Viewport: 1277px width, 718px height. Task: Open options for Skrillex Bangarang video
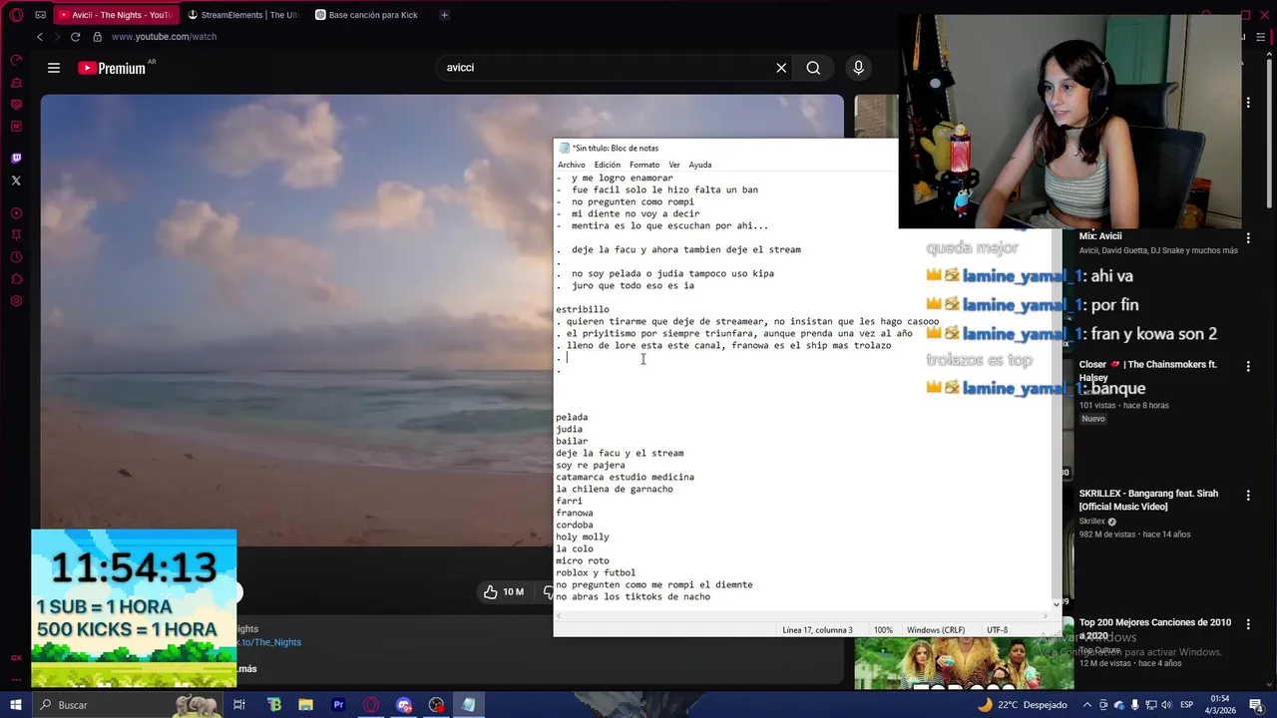coord(1248,496)
